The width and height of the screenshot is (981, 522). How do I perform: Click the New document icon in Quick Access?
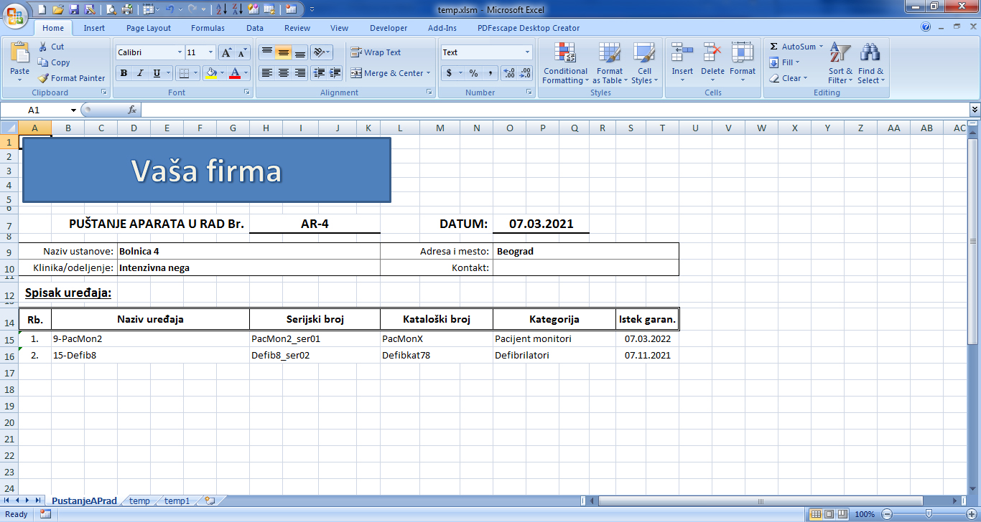(42, 9)
